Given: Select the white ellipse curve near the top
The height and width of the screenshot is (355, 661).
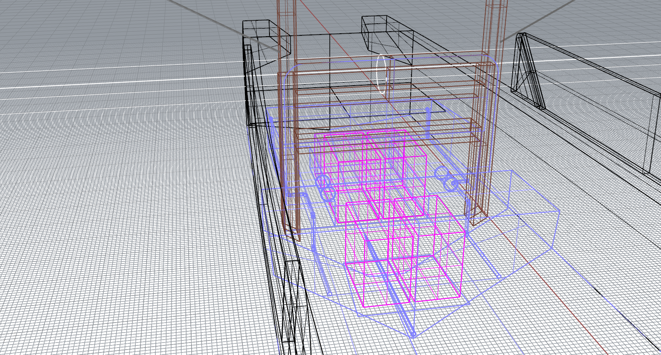Looking at the screenshot, I should pyautogui.click(x=378, y=75).
